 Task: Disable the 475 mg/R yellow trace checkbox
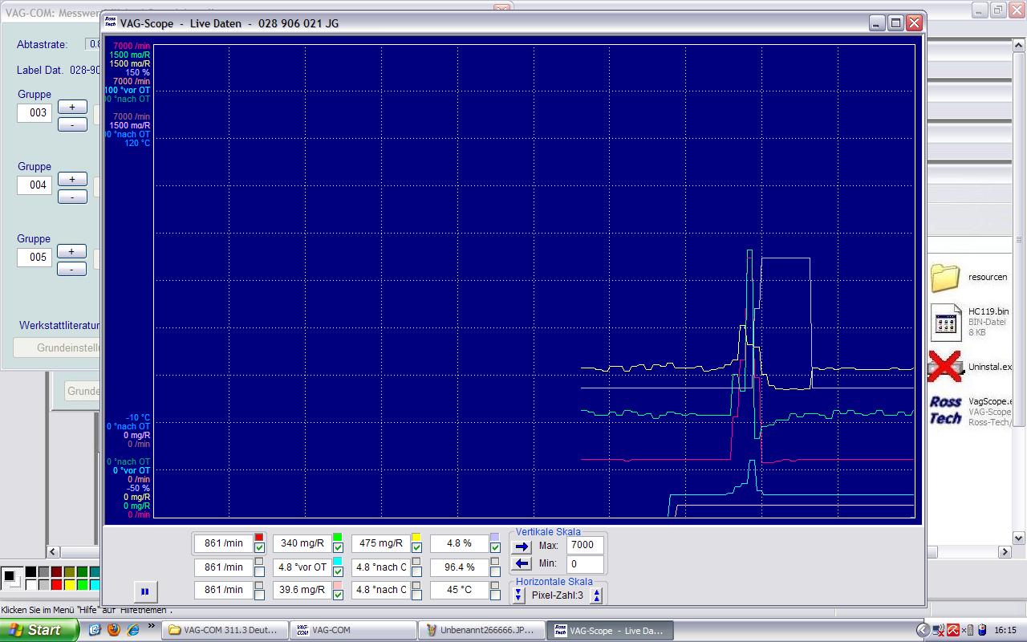pyautogui.click(x=416, y=548)
